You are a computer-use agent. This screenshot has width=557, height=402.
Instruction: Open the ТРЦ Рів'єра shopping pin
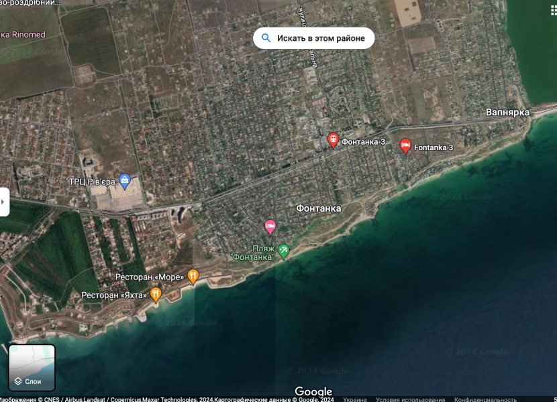coord(124,180)
